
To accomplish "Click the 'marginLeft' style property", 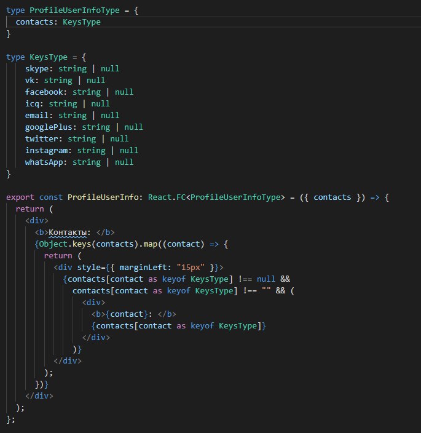I will [143, 268].
